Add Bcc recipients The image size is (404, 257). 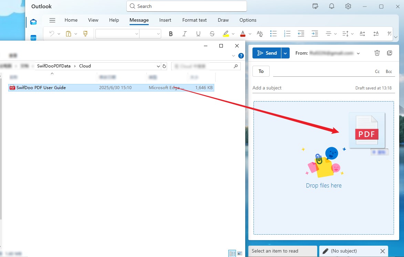[389, 72]
